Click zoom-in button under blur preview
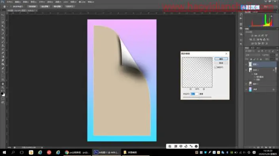279x156 pixels. pyautogui.click(x=204, y=89)
